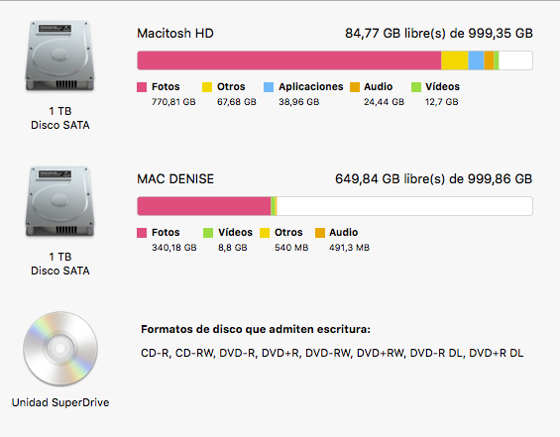Click the MAC DENISE volume name

tap(175, 179)
